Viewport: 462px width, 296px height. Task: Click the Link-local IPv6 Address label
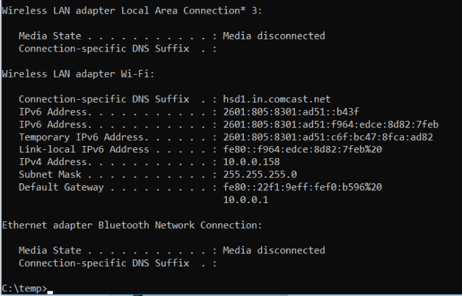[x=84, y=149]
